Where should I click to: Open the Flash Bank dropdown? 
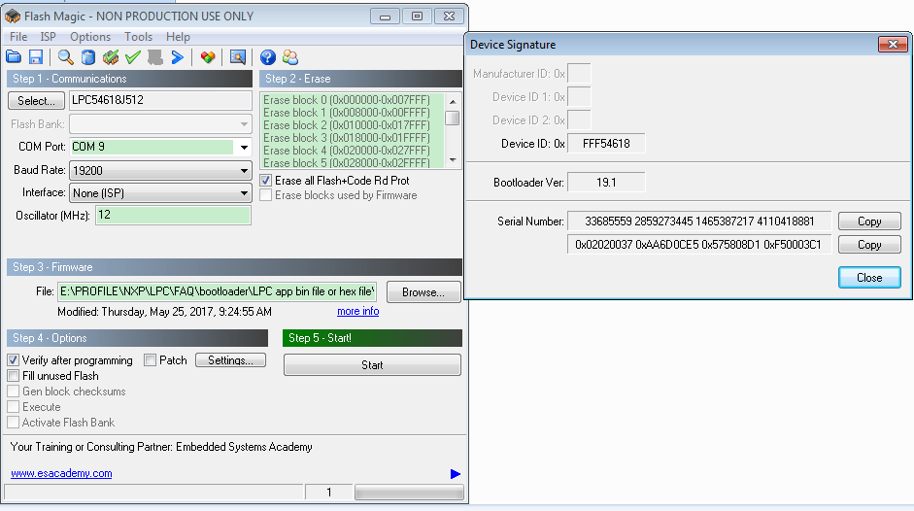(x=244, y=123)
